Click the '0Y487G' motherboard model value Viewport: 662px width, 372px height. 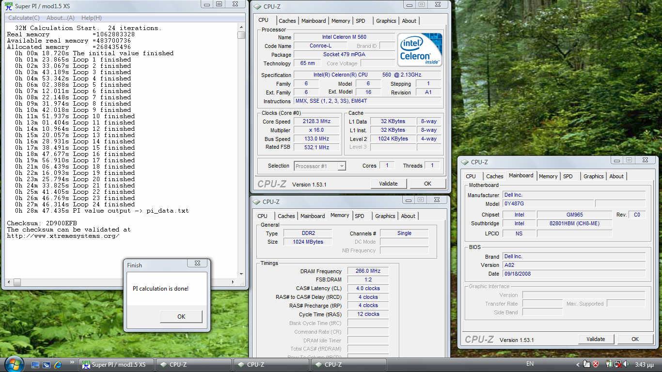548,204
